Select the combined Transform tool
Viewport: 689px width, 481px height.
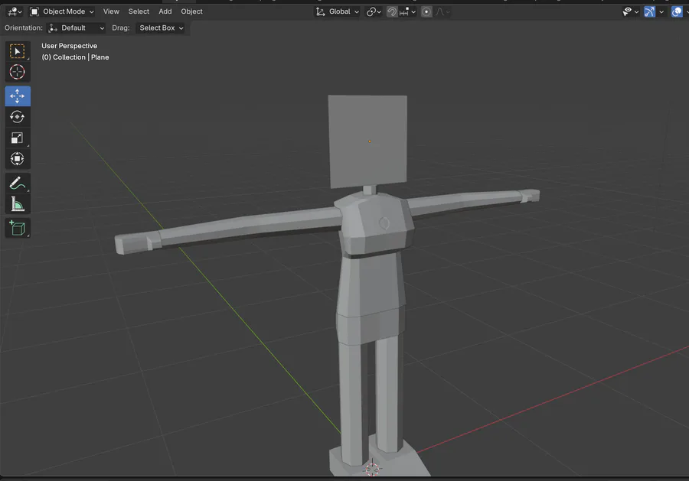18,159
